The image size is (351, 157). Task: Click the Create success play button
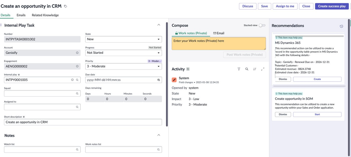point(332,6)
